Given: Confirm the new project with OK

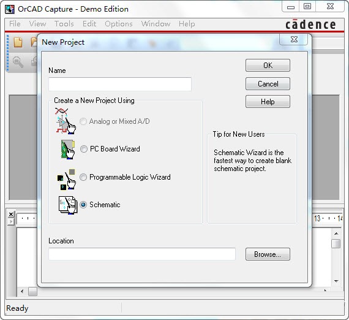Looking at the screenshot, I should pos(268,66).
